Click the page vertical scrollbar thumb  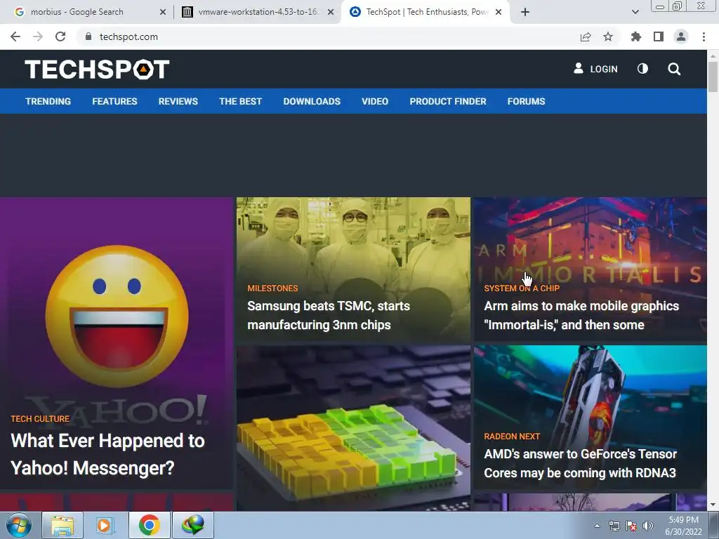pos(713,76)
